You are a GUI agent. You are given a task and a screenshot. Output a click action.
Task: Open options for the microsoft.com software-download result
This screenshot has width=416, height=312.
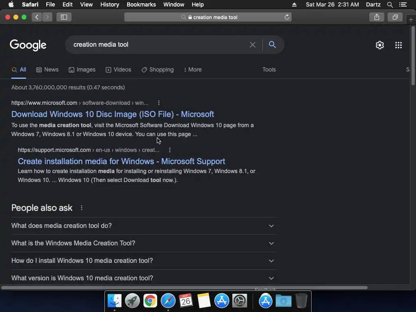click(x=159, y=103)
